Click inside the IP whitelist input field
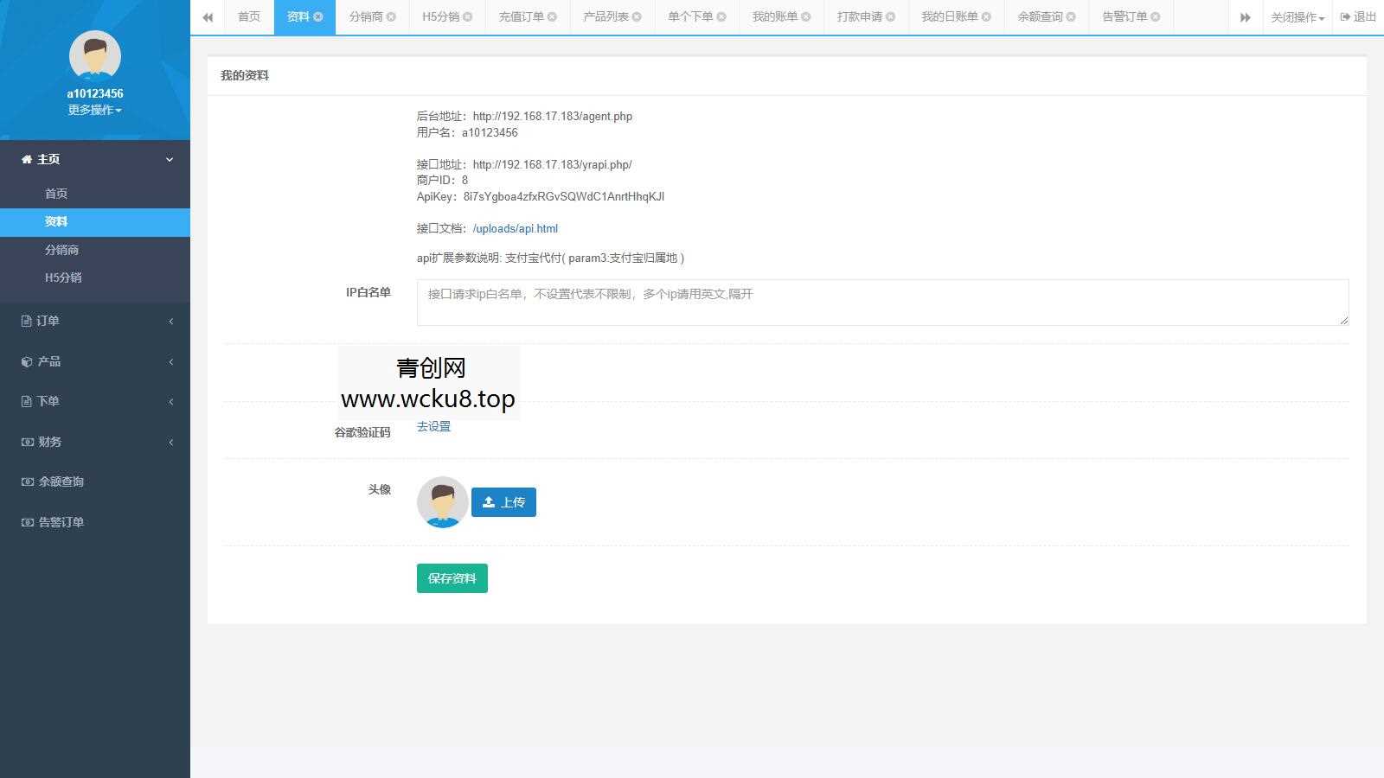Image resolution: width=1384 pixels, height=778 pixels. (x=882, y=302)
